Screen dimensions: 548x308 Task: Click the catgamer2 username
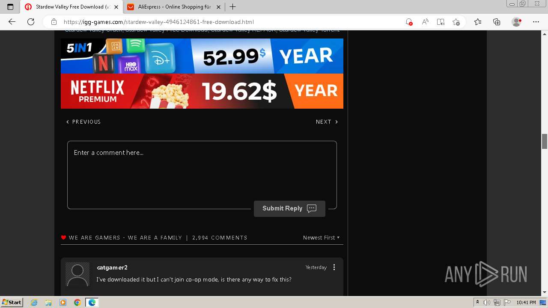coord(112,267)
